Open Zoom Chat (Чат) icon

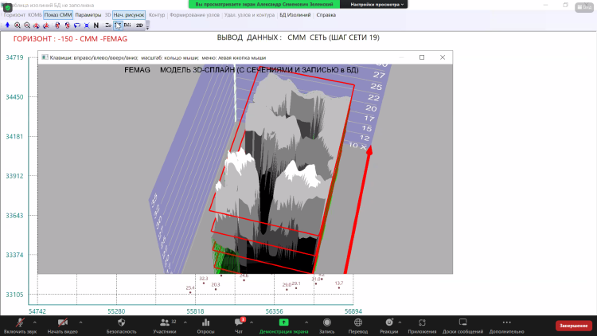click(x=239, y=325)
